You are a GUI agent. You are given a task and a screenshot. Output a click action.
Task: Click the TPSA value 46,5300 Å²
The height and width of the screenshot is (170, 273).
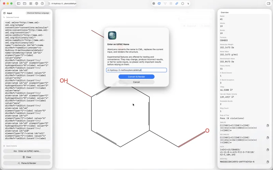(226, 90)
